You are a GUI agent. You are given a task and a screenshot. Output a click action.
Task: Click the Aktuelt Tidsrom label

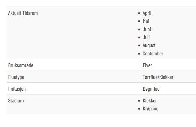click(23, 13)
